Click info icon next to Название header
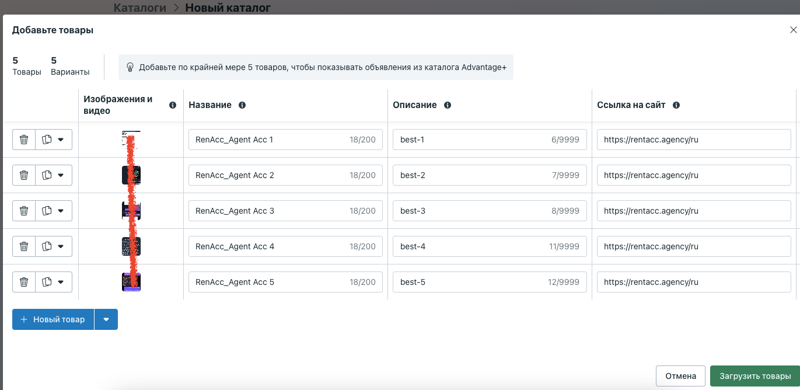This screenshot has height=390, width=800. [x=242, y=105]
